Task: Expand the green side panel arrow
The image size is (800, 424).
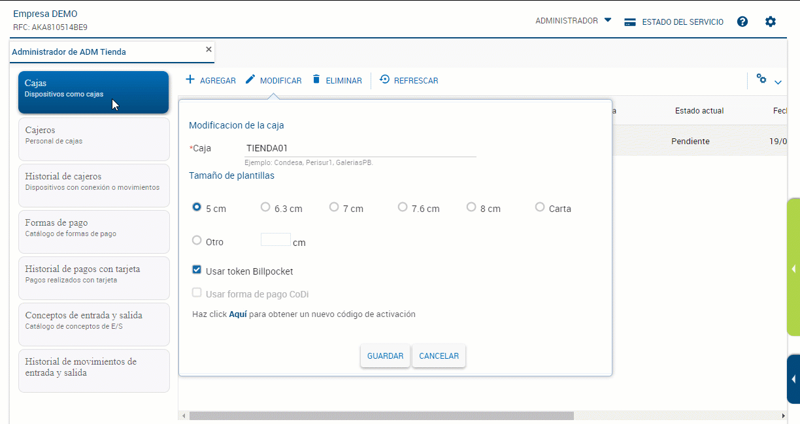Action: coord(793,269)
